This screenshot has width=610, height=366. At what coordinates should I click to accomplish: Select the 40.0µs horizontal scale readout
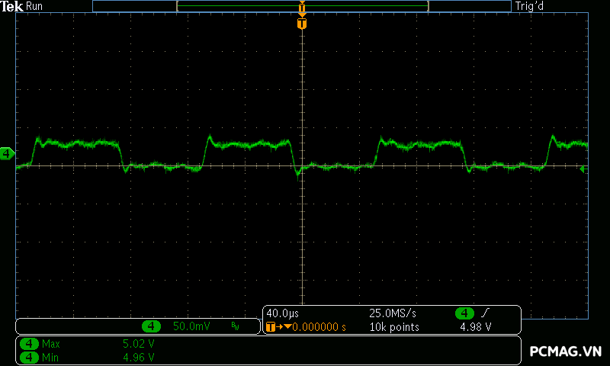[281, 313]
